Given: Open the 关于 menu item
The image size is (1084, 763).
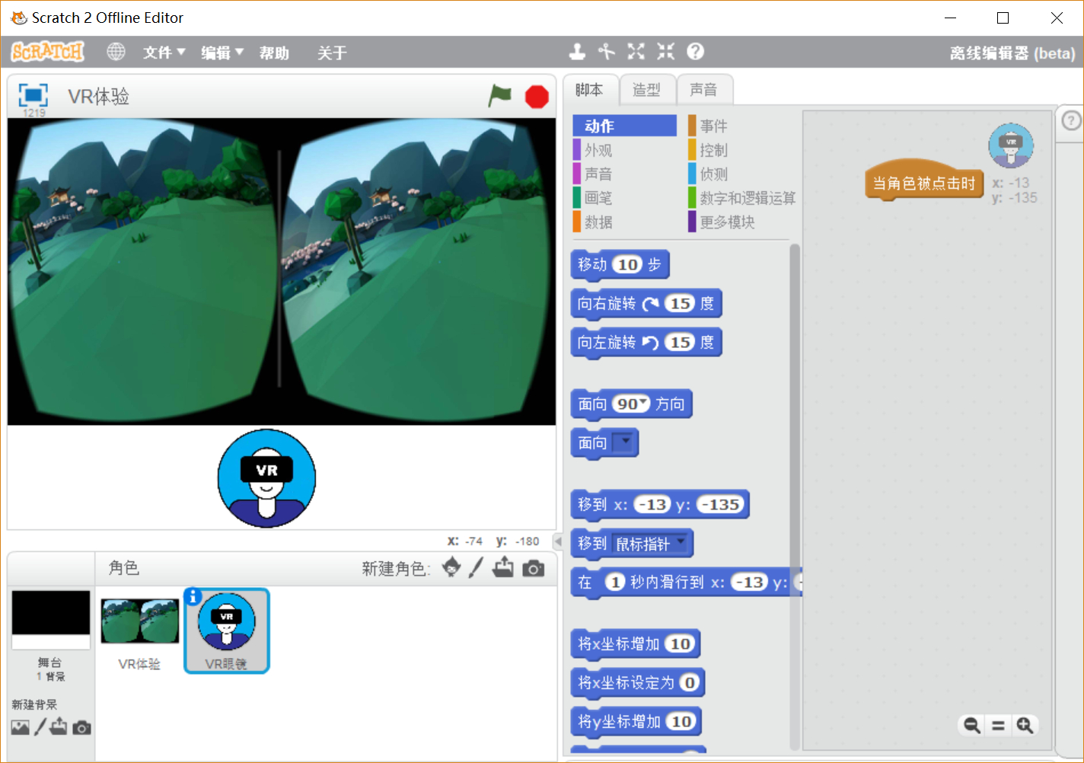Looking at the screenshot, I should click(x=332, y=53).
